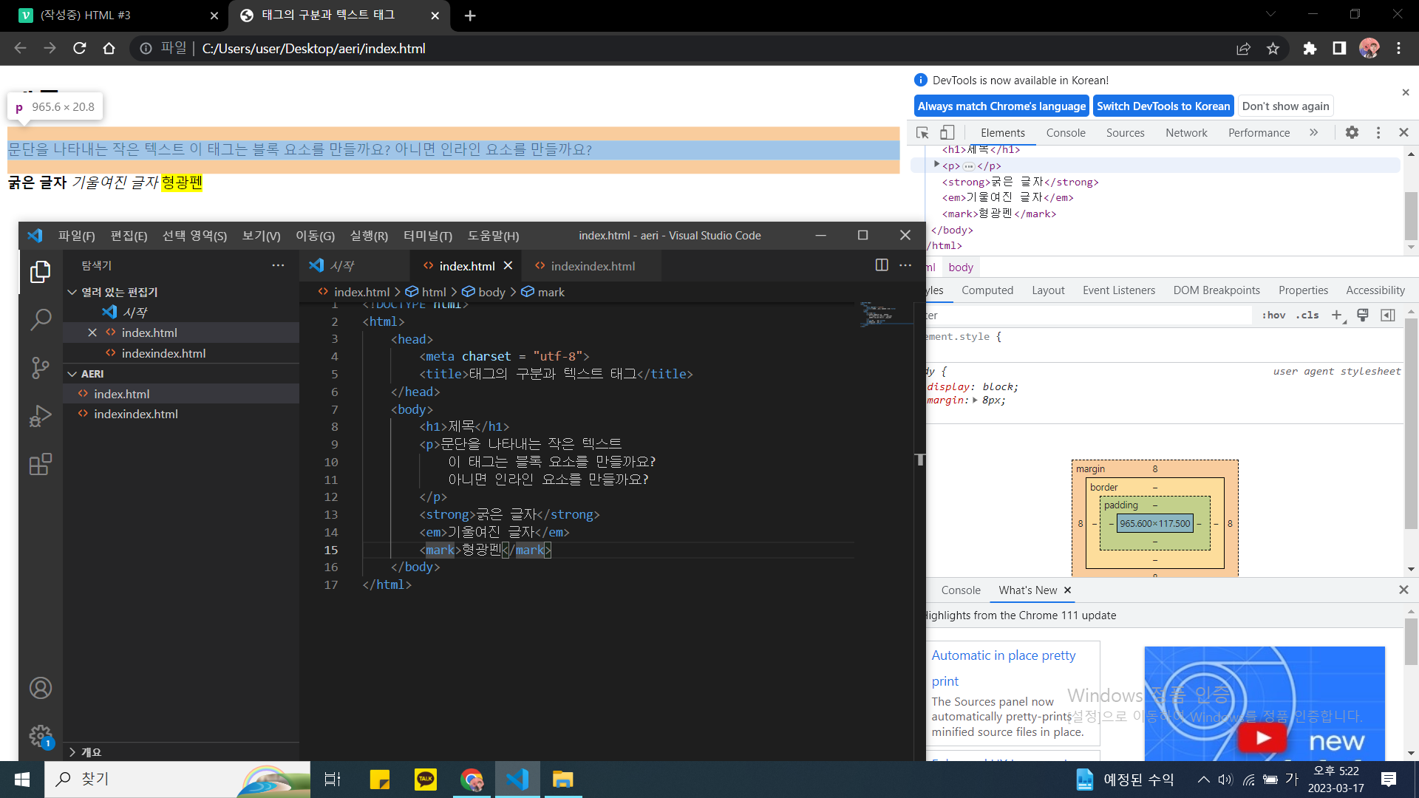
Task: Toggle device toolbar in DevTools
Action: click(x=947, y=133)
